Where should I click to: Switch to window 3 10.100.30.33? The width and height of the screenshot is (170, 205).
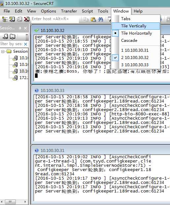click(136, 65)
